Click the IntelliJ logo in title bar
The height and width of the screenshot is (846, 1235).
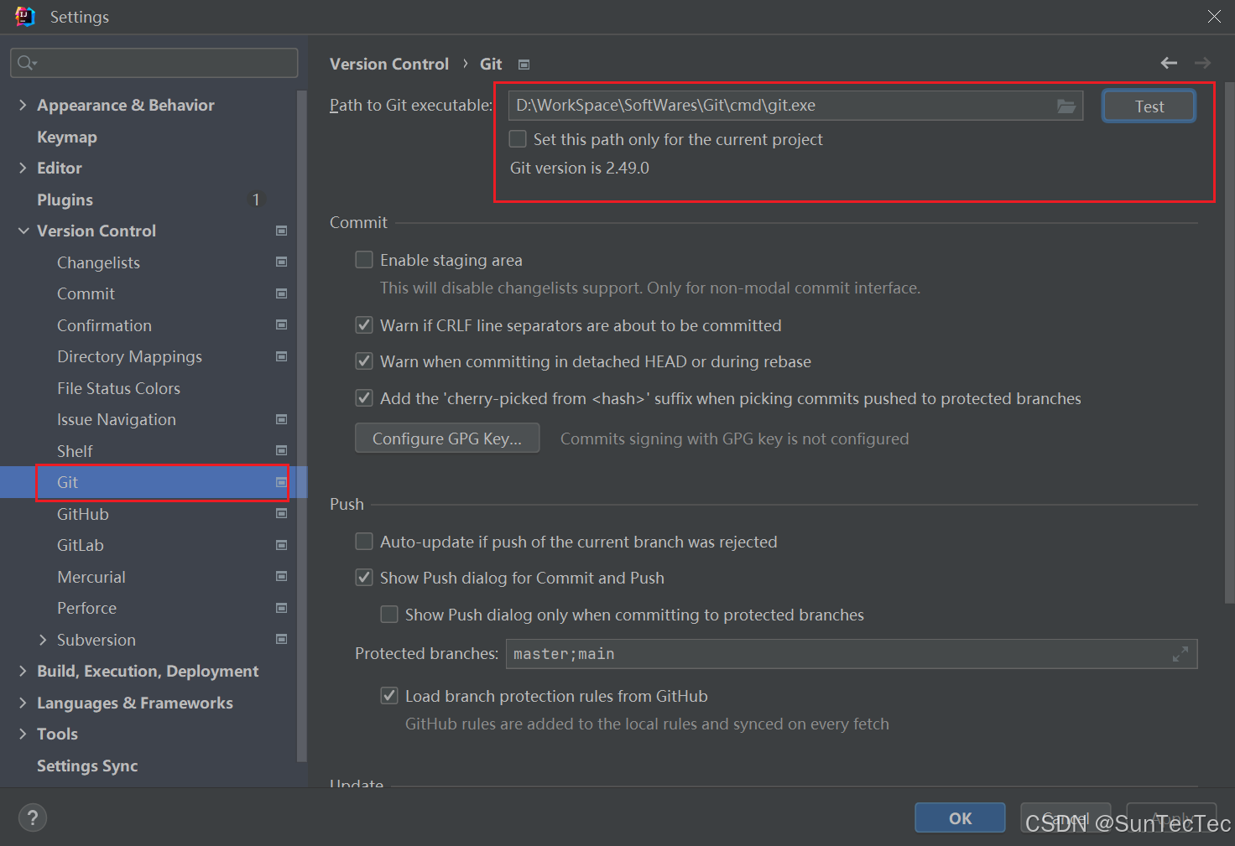click(25, 17)
